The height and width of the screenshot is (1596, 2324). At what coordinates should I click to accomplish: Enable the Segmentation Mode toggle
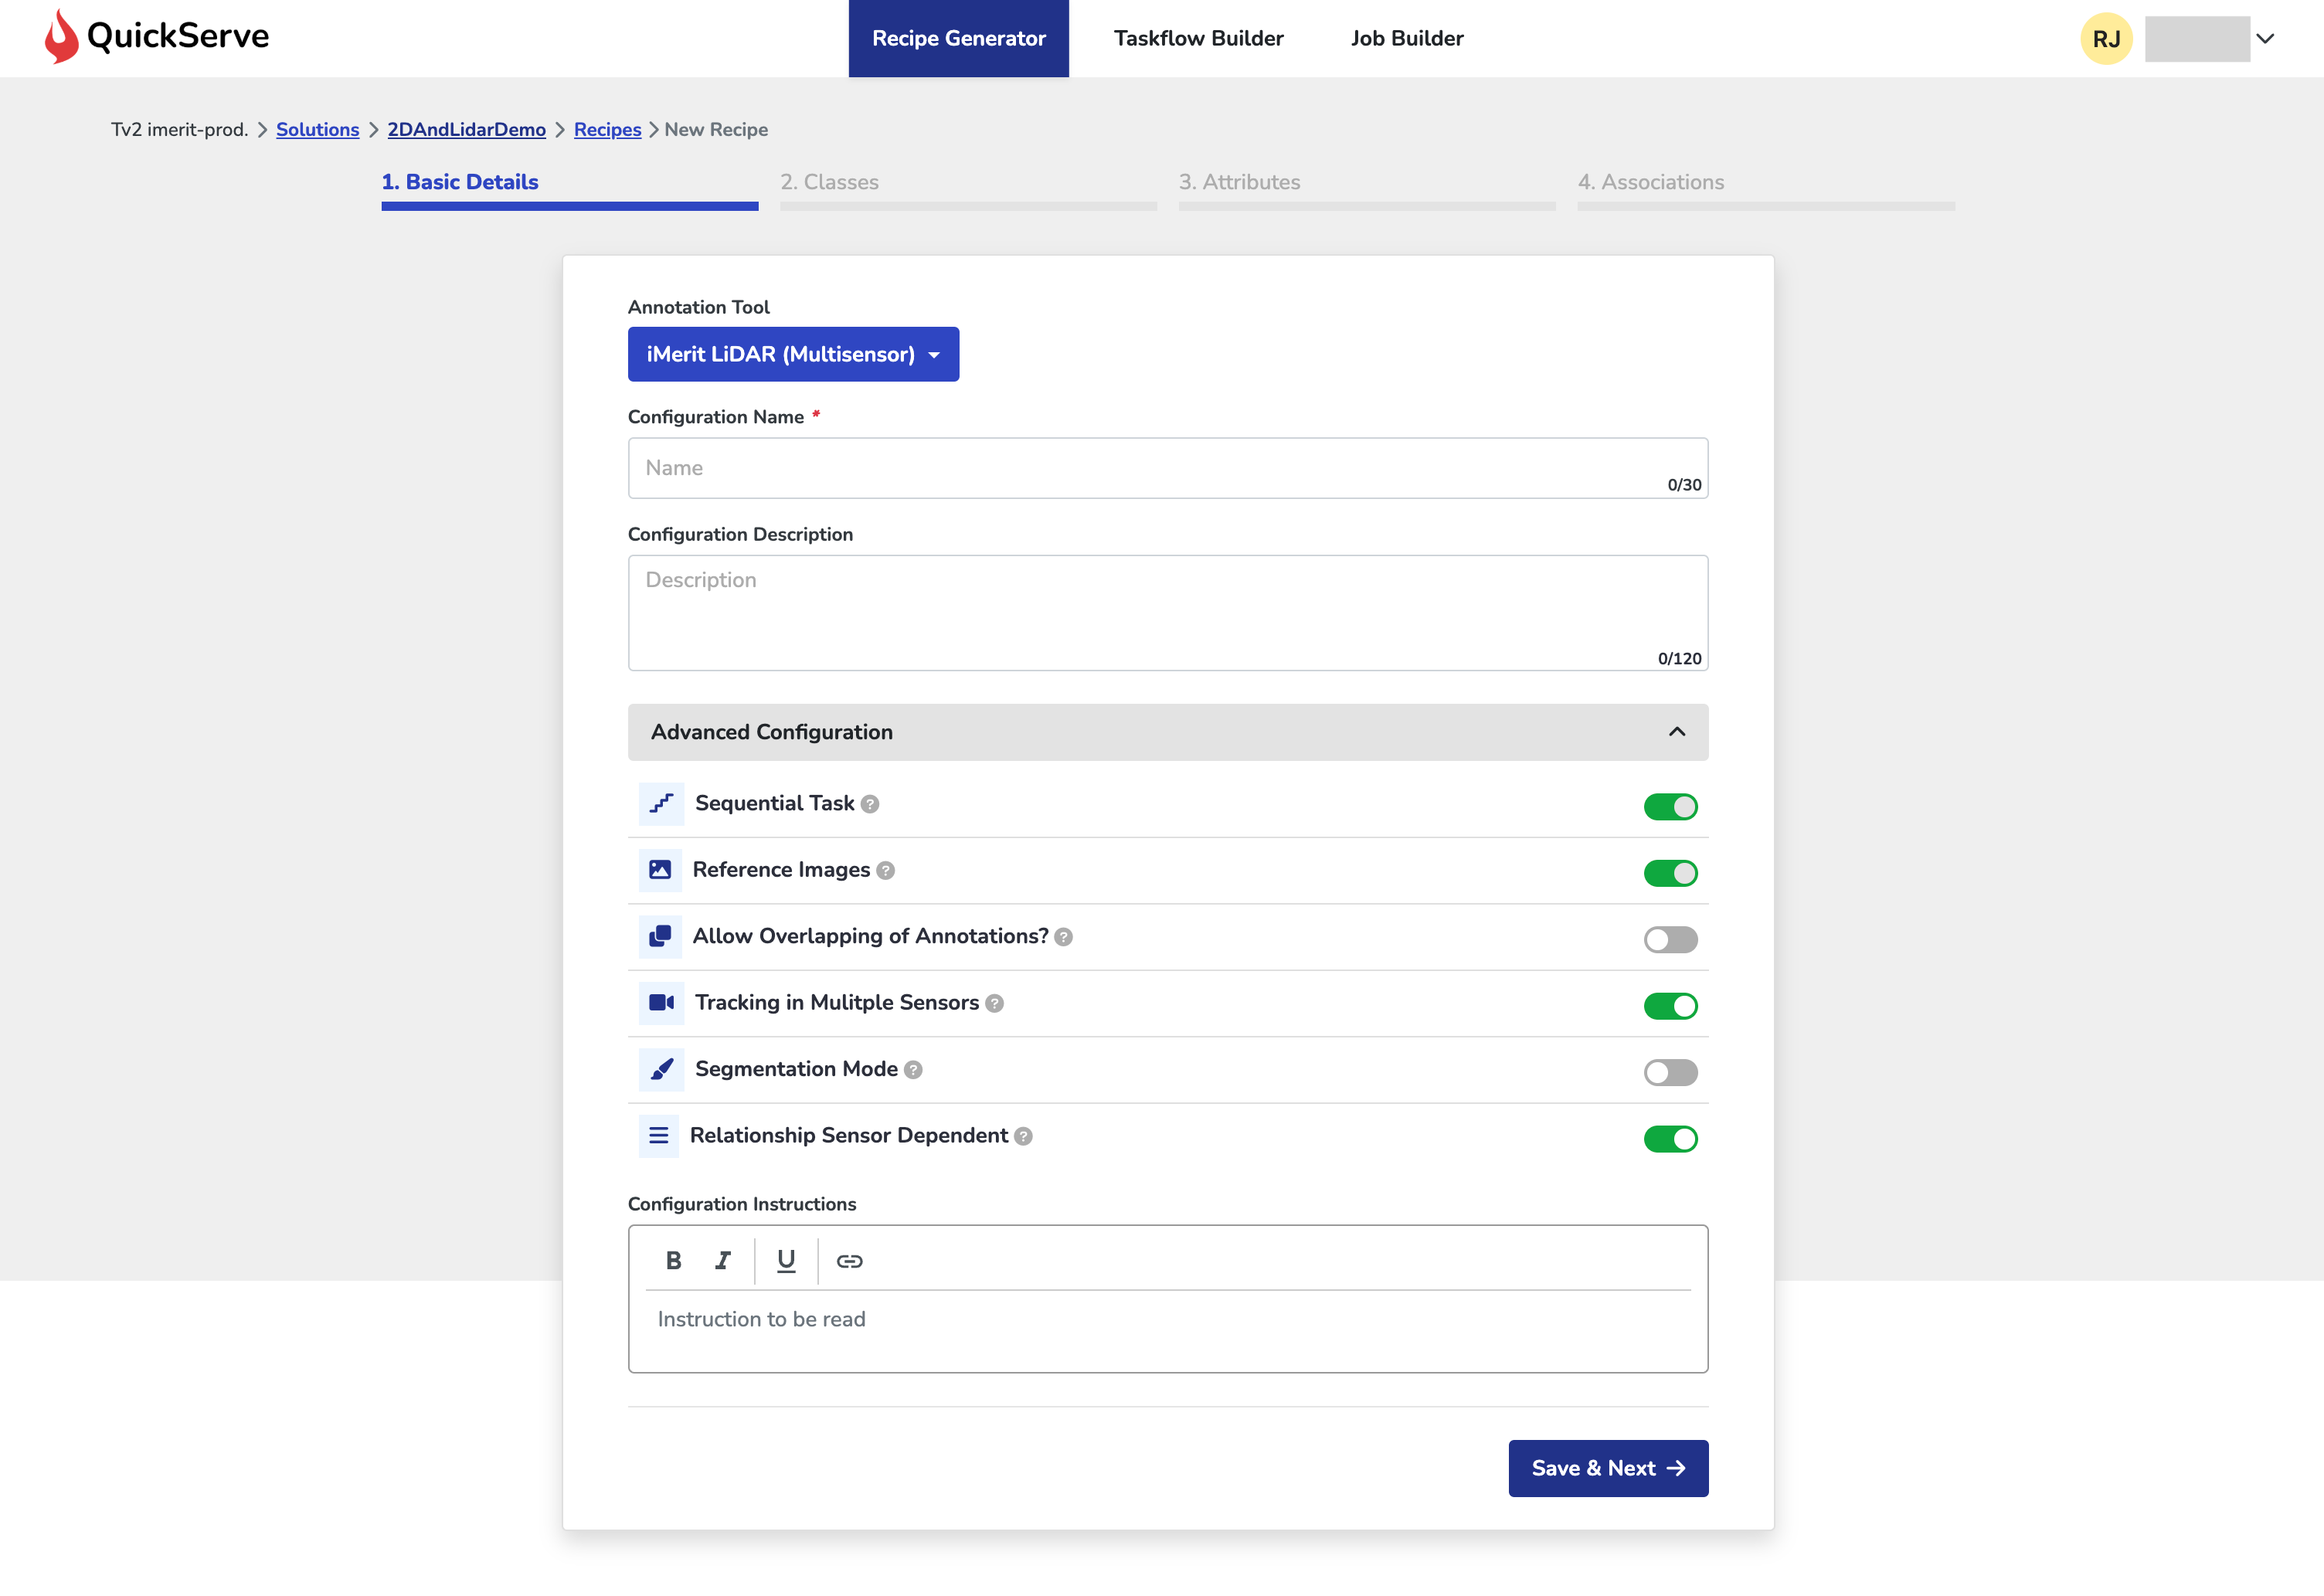click(x=1670, y=1073)
